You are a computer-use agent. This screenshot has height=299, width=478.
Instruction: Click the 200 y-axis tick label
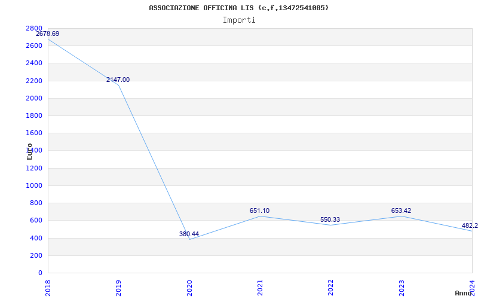tap(36, 255)
